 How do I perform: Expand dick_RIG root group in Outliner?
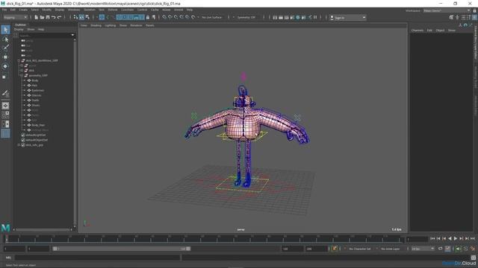coord(19,60)
